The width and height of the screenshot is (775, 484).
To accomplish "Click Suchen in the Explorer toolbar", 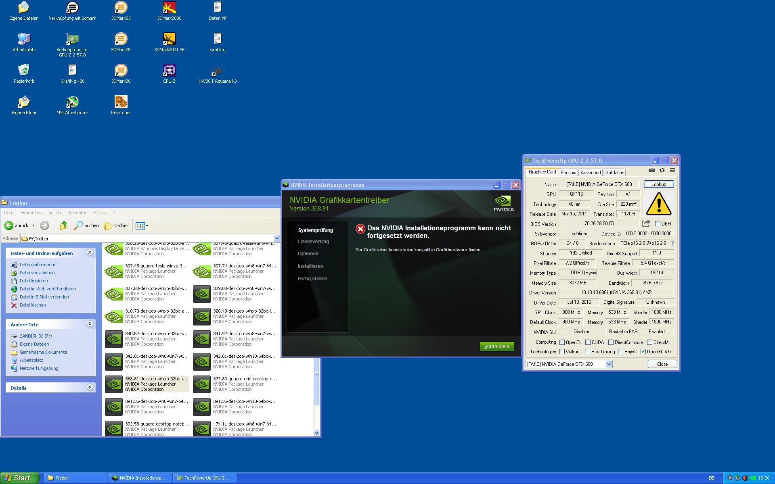I will tap(86, 225).
